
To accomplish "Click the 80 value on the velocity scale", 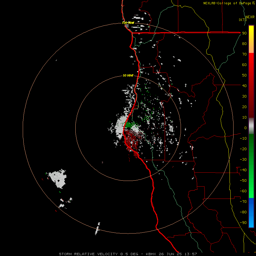I will [x=244, y=44].
